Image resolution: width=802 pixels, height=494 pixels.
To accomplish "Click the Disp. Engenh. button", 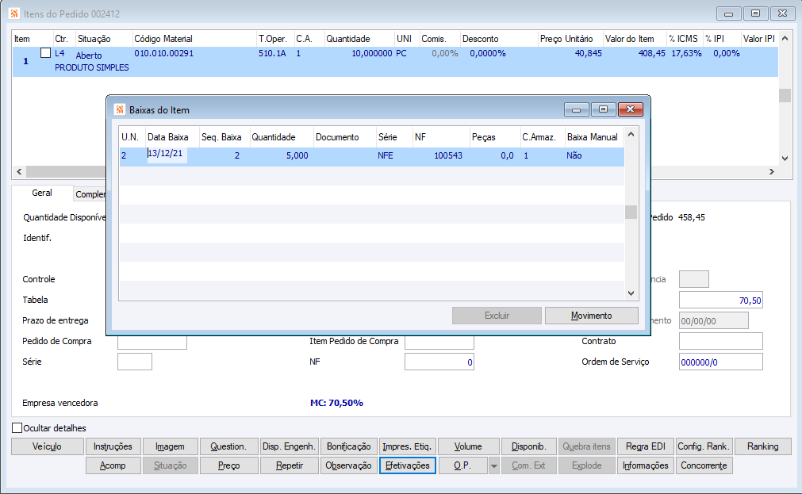I will click(289, 446).
